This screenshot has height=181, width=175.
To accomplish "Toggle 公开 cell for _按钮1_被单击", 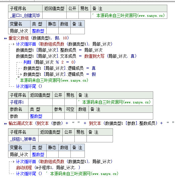I will (x=68, y=139).
